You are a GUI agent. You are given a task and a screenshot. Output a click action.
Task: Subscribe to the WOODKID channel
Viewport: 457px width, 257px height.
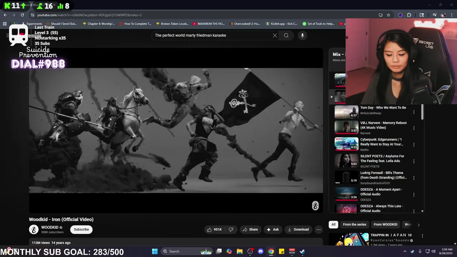coord(81,230)
